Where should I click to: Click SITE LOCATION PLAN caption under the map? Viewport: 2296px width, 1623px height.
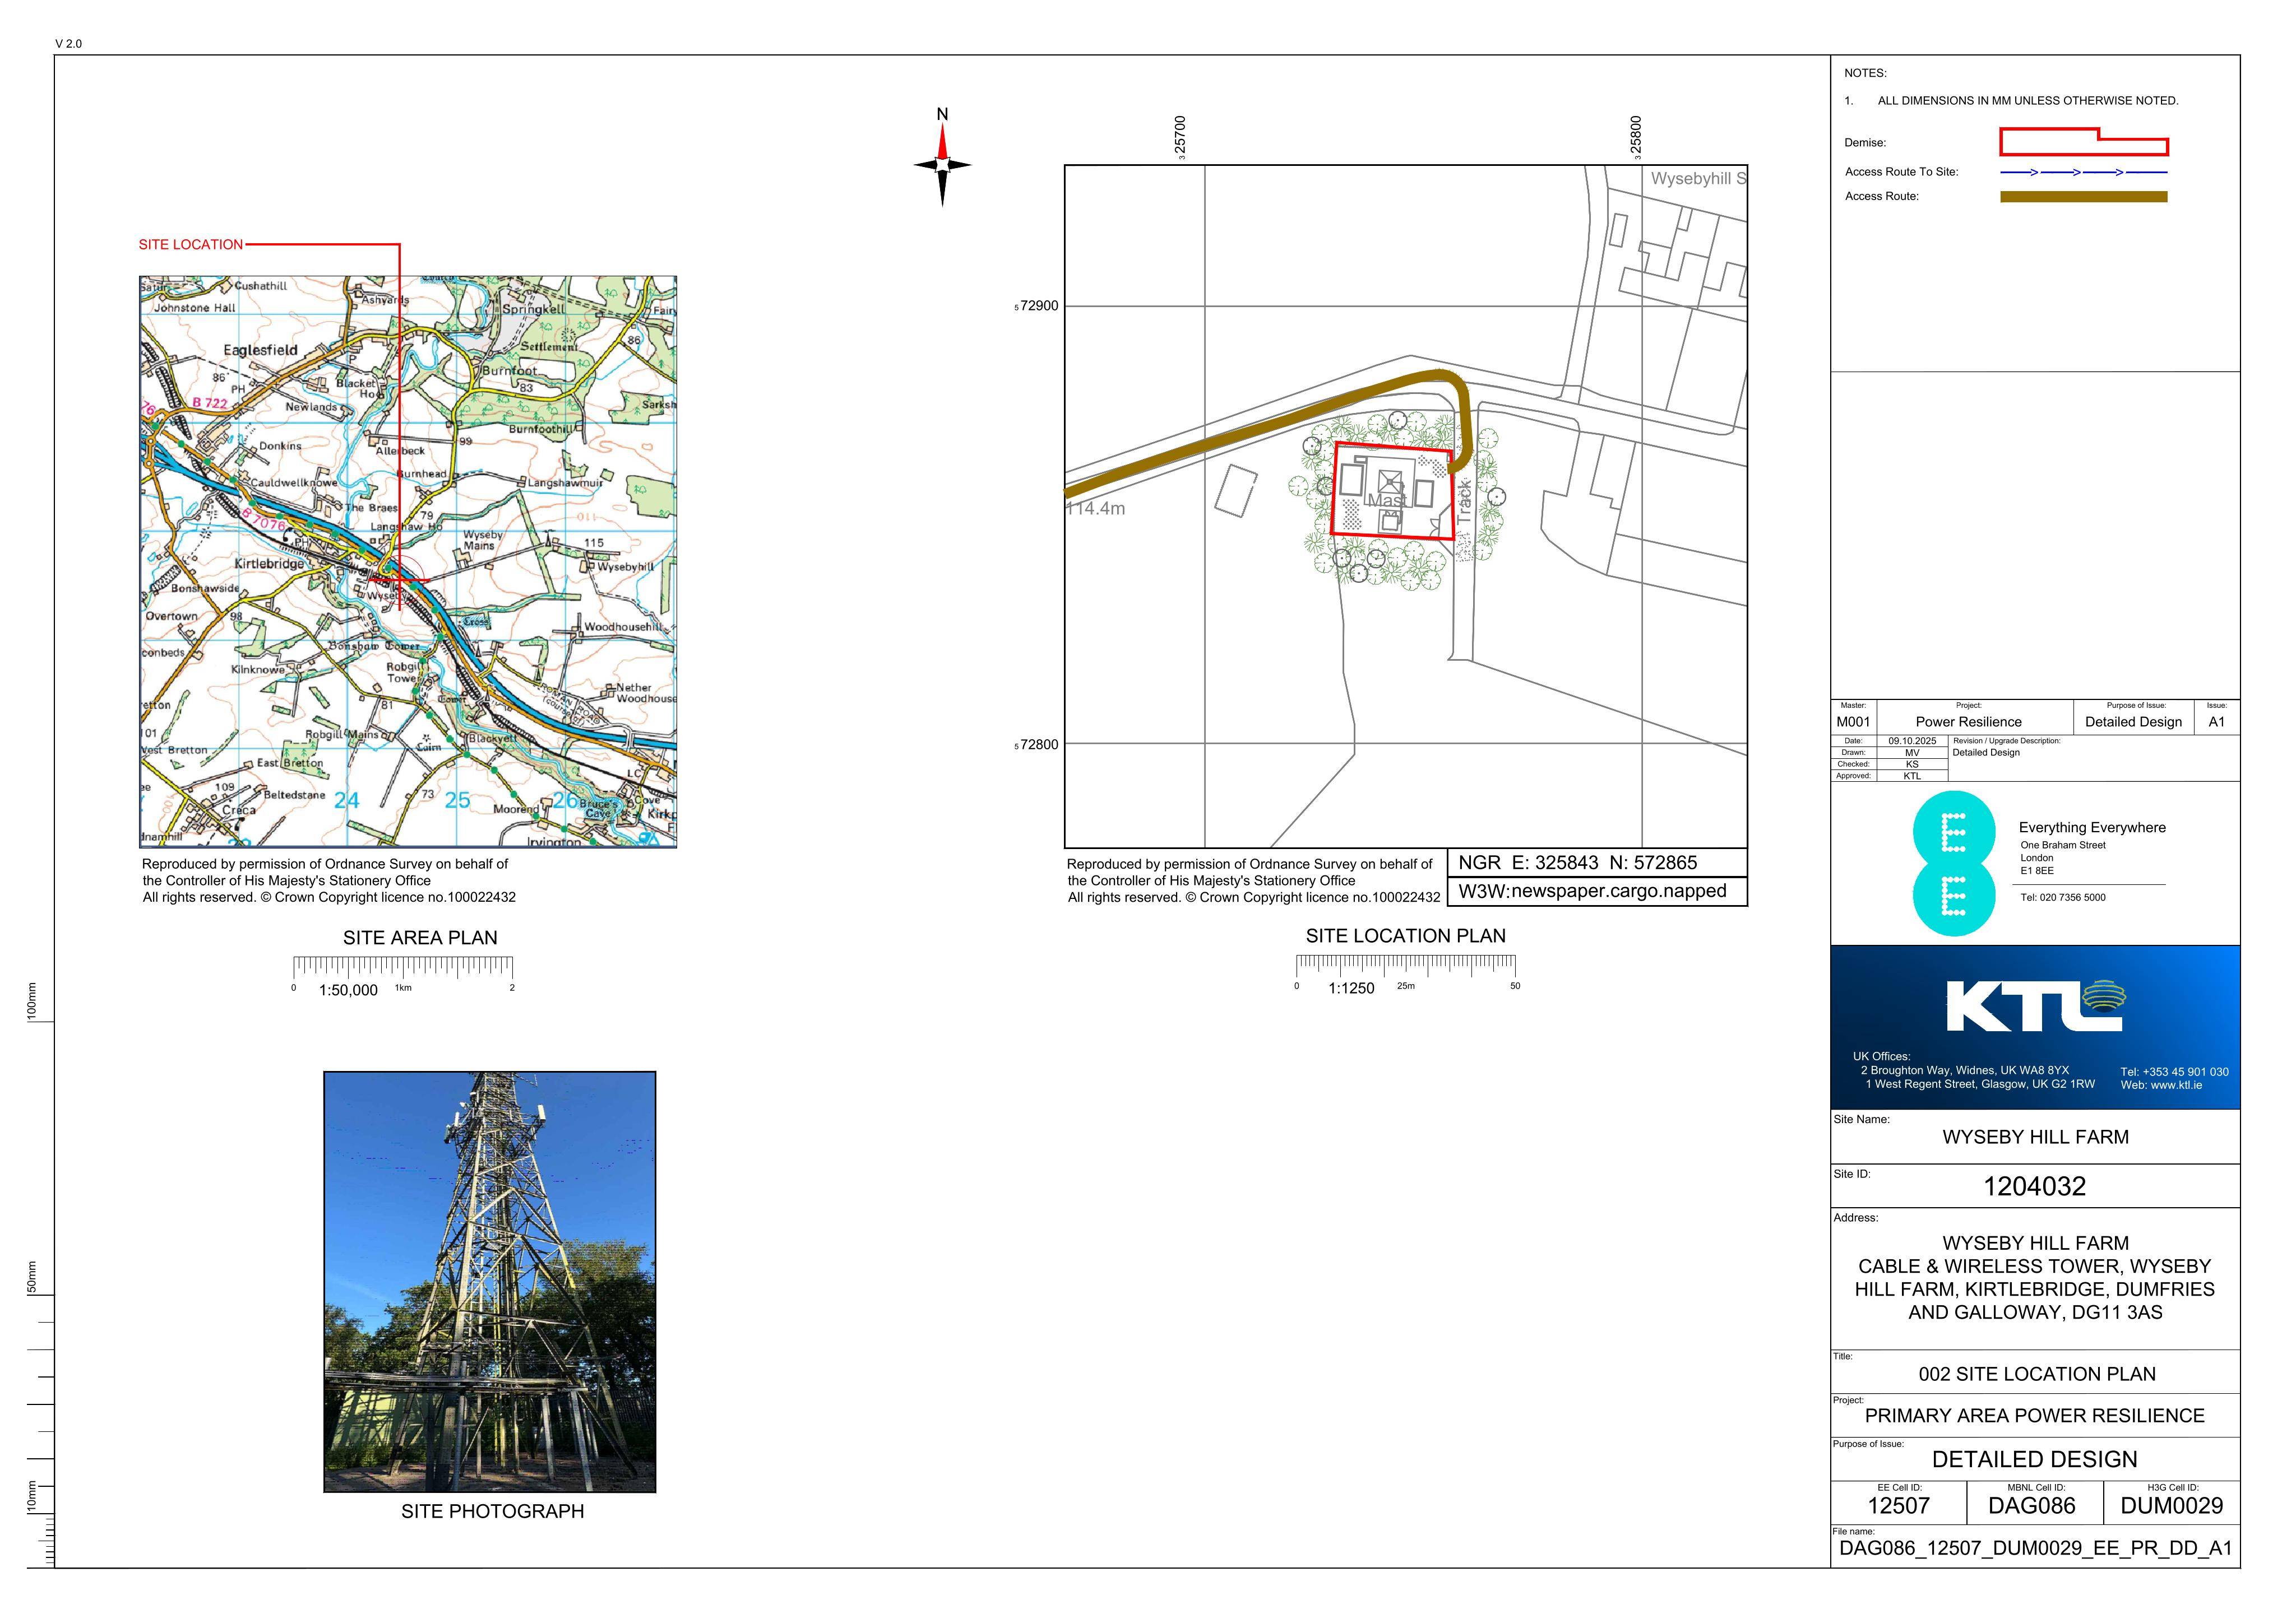tap(1405, 936)
